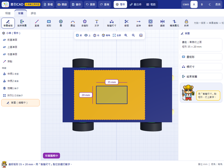Select the 鏡射 mirror tool
Image resolution: width=224 pixels, height=168 pixels.
coord(163,23)
